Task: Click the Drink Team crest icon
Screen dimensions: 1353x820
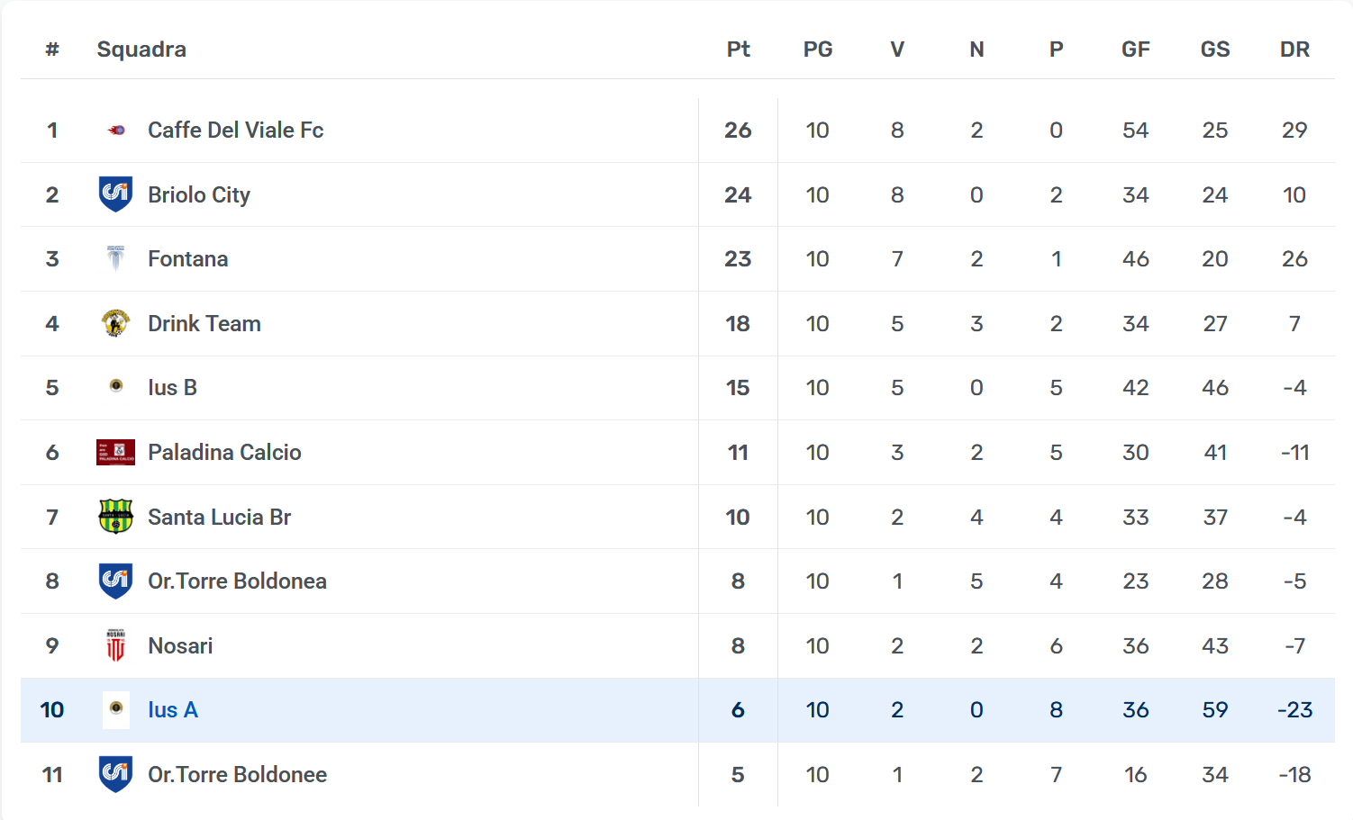Action: [115, 323]
